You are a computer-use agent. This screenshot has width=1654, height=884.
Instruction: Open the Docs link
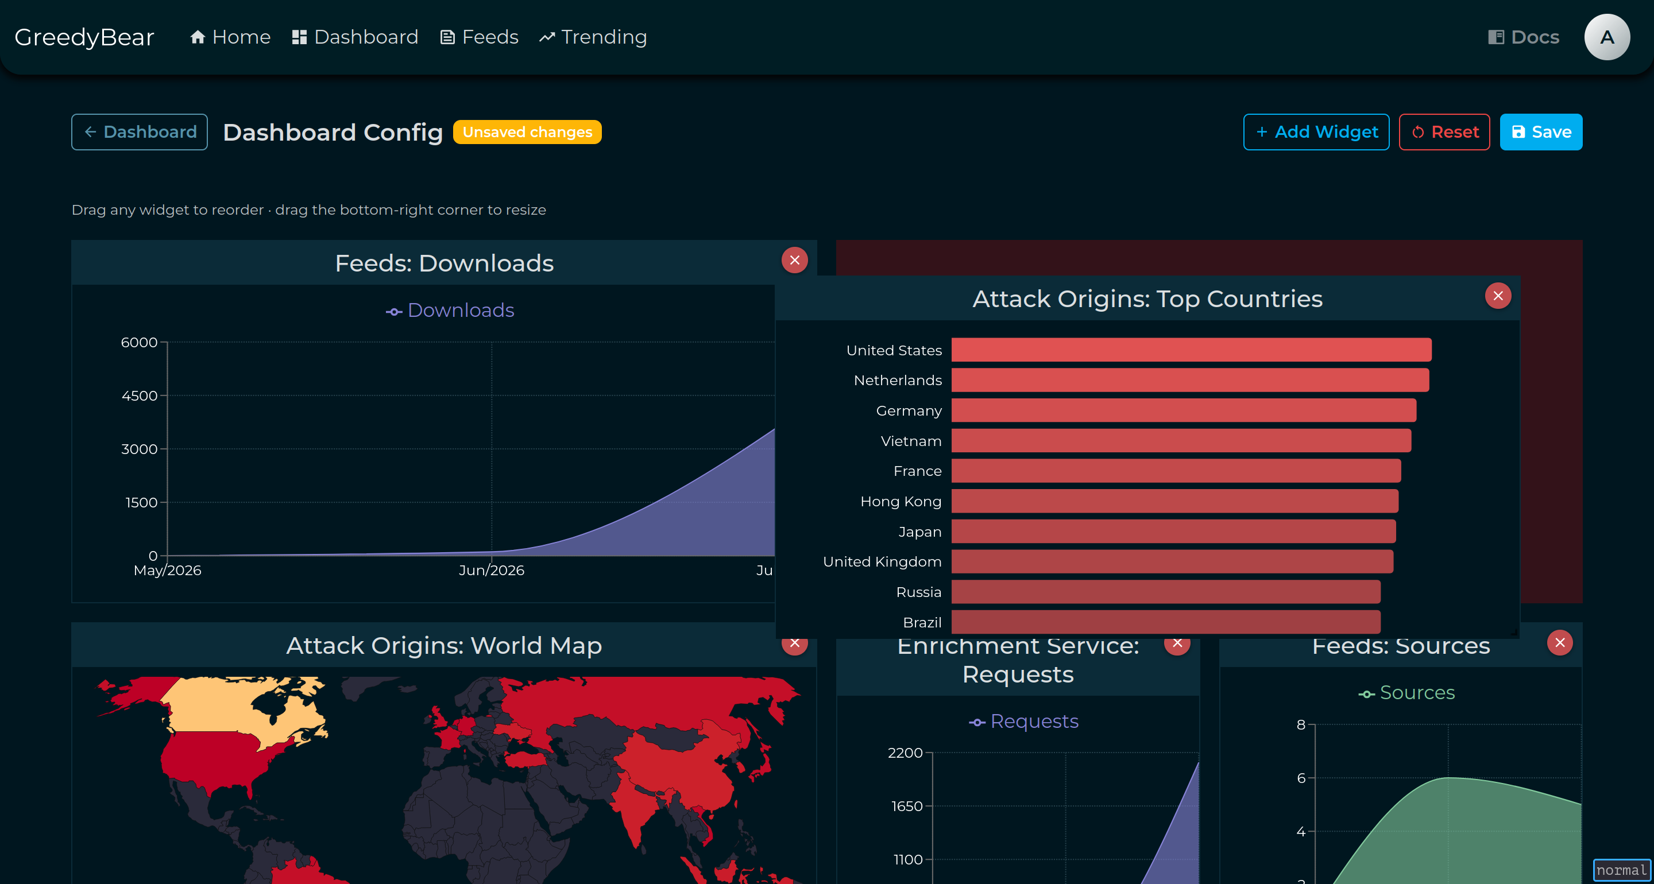click(x=1524, y=37)
